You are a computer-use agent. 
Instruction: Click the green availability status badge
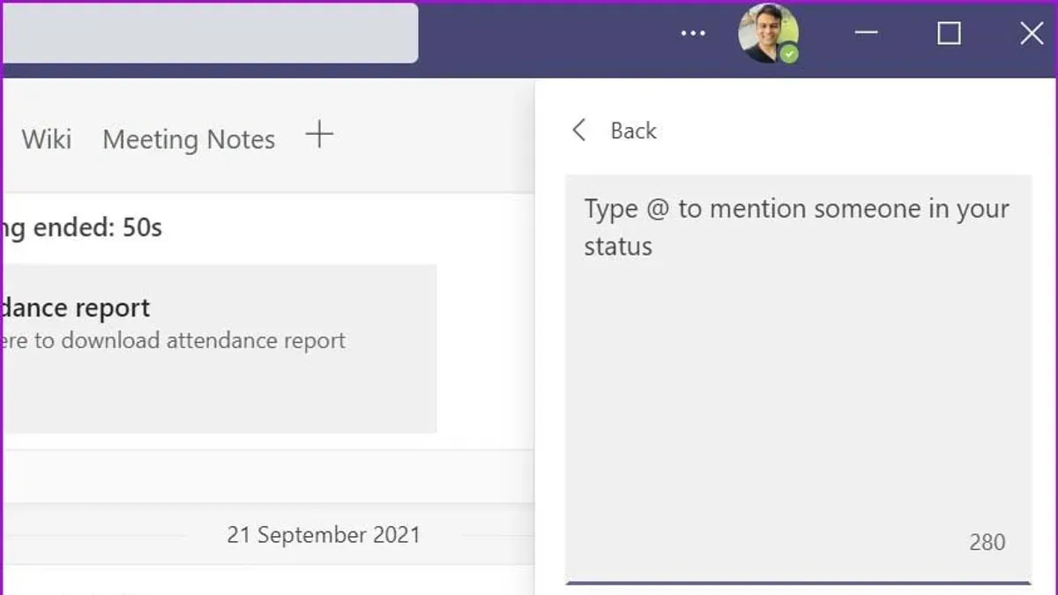790,54
